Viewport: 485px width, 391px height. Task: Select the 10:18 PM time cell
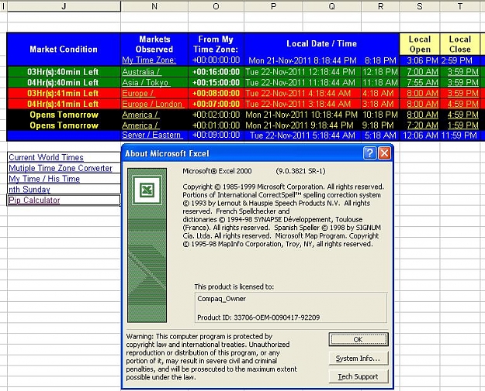[x=380, y=115]
